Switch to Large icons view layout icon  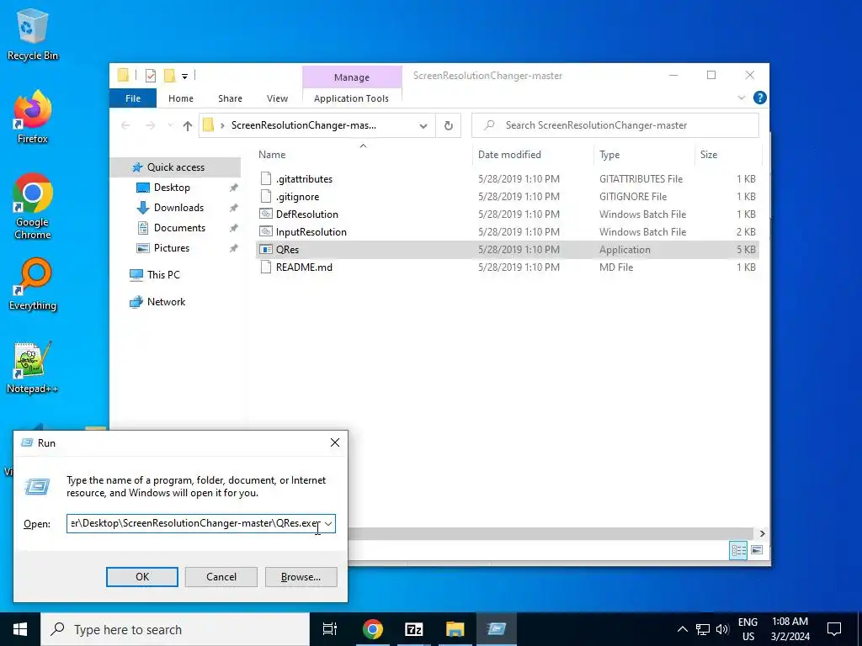pos(757,550)
